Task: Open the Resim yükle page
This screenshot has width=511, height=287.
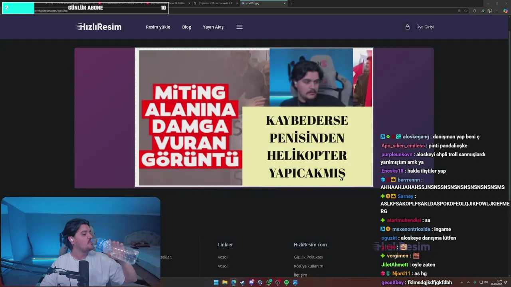Action: coord(158,27)
